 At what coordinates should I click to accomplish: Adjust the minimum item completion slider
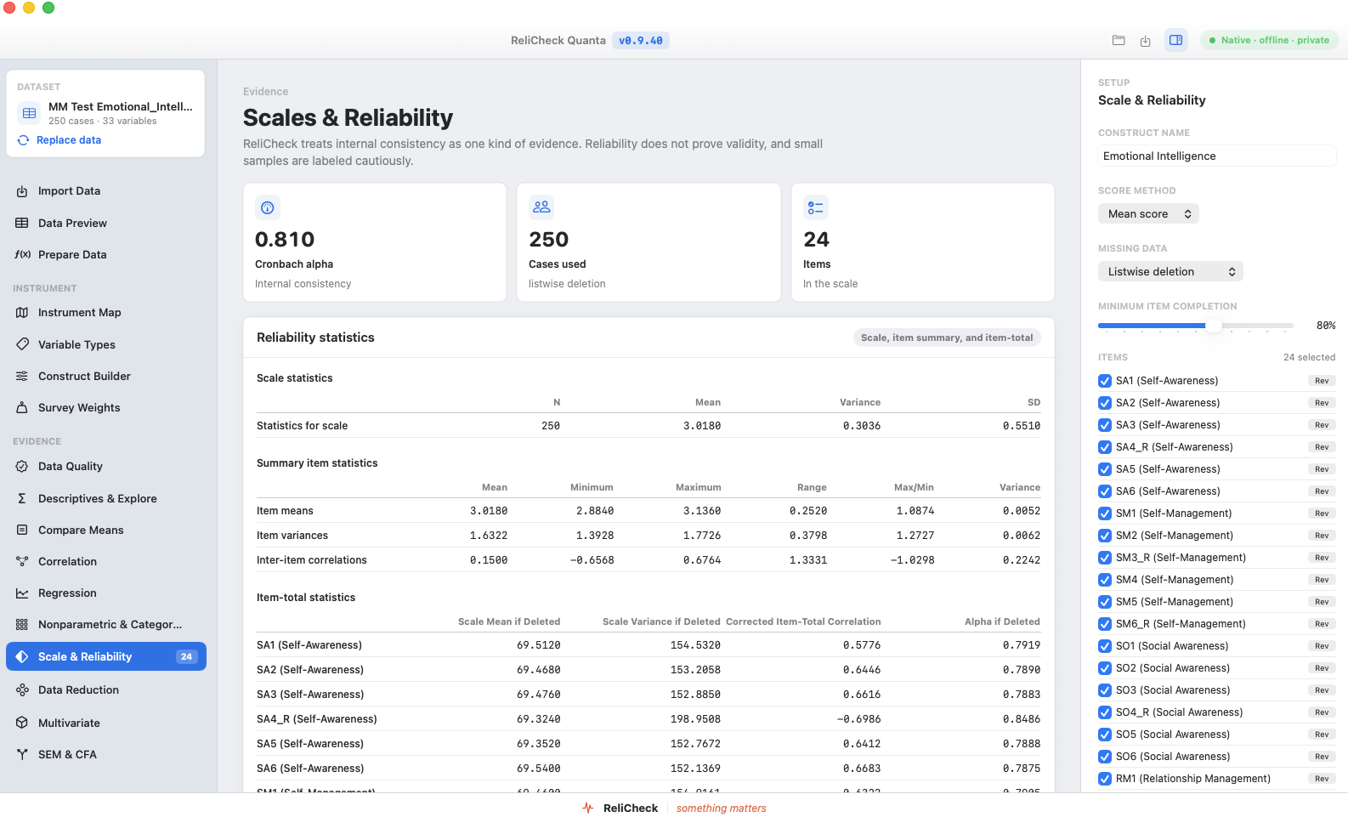pos(1214,326)
